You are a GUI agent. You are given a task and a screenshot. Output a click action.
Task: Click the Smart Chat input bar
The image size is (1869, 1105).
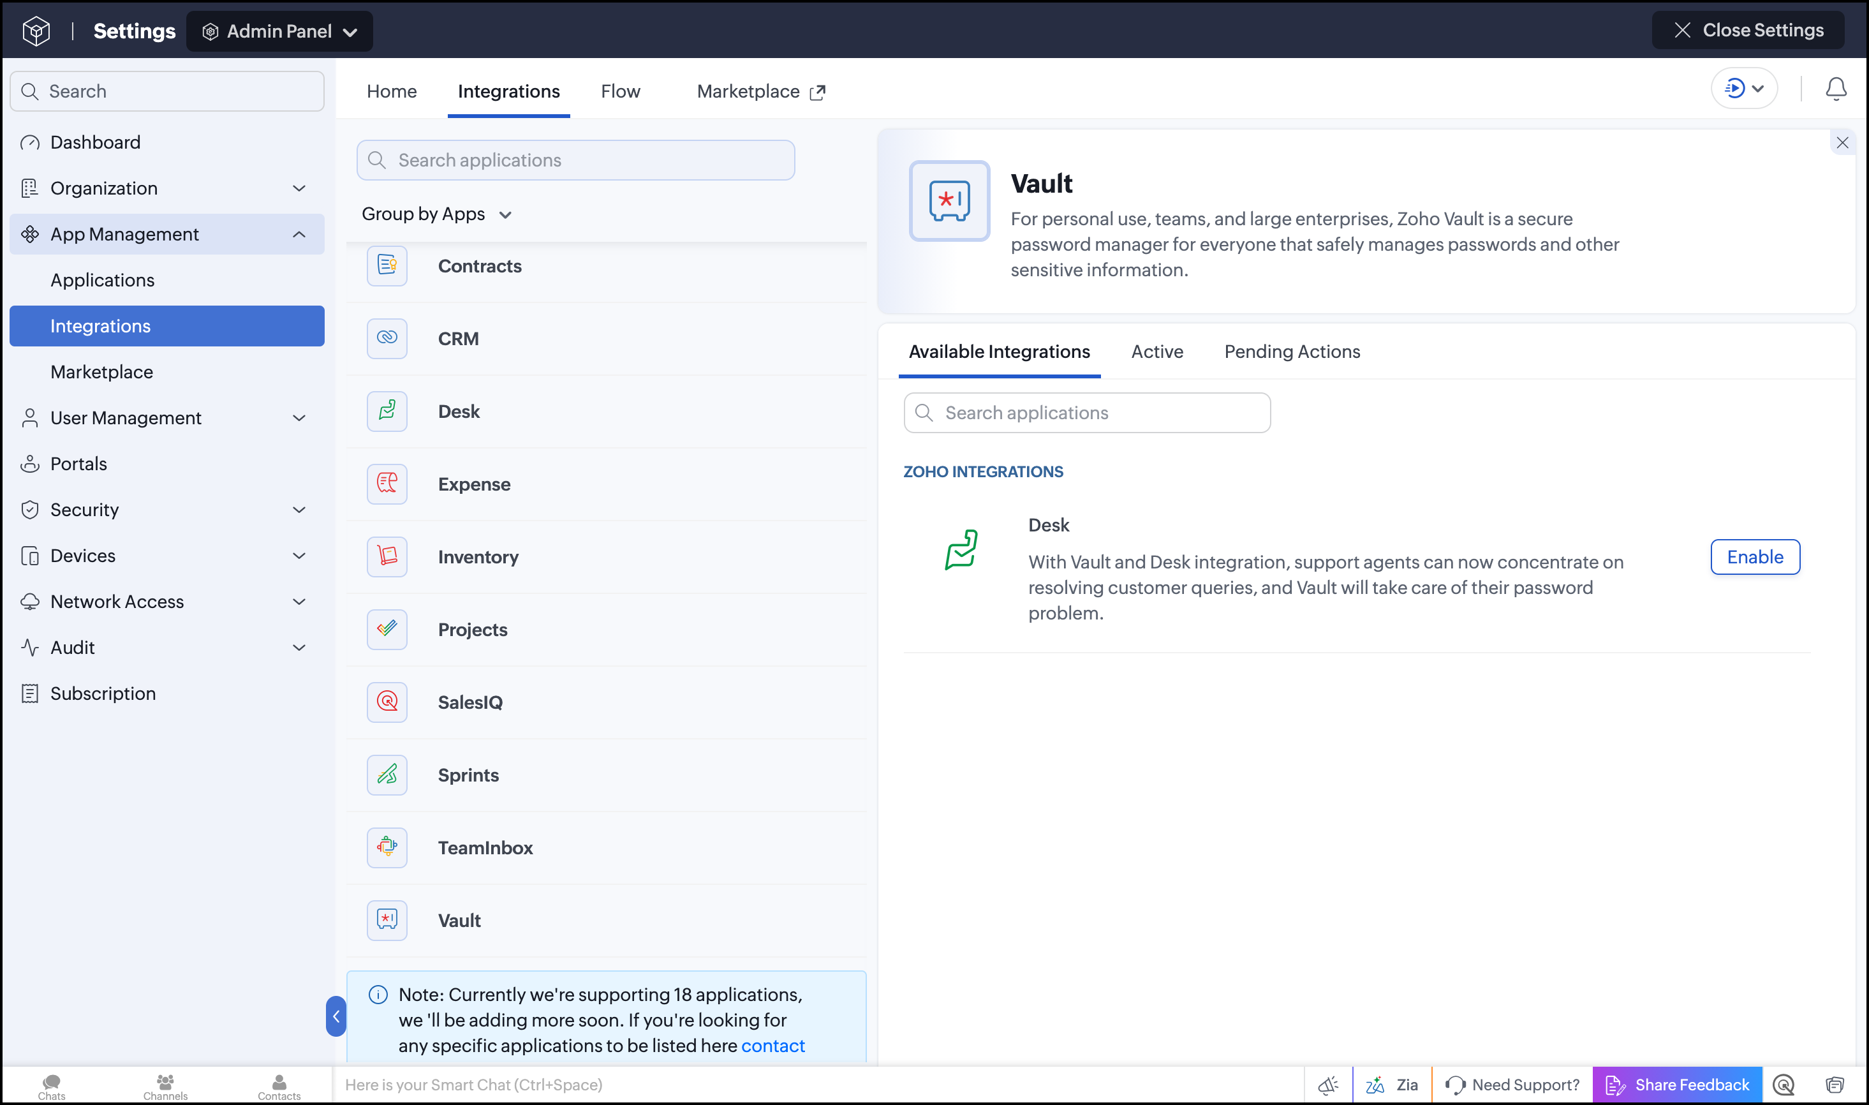[x=819, y=1085]
